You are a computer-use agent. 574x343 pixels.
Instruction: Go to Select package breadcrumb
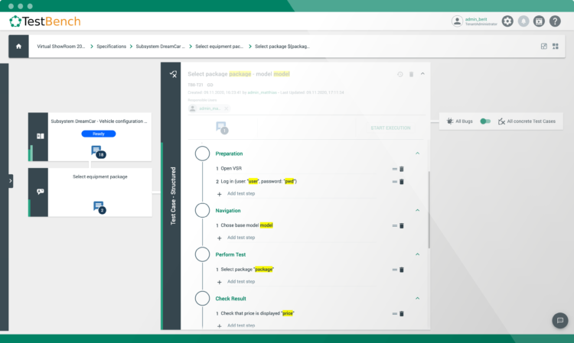[282, 47]
